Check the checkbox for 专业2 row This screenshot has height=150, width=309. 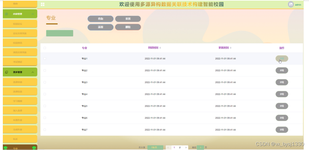[45, 70]
